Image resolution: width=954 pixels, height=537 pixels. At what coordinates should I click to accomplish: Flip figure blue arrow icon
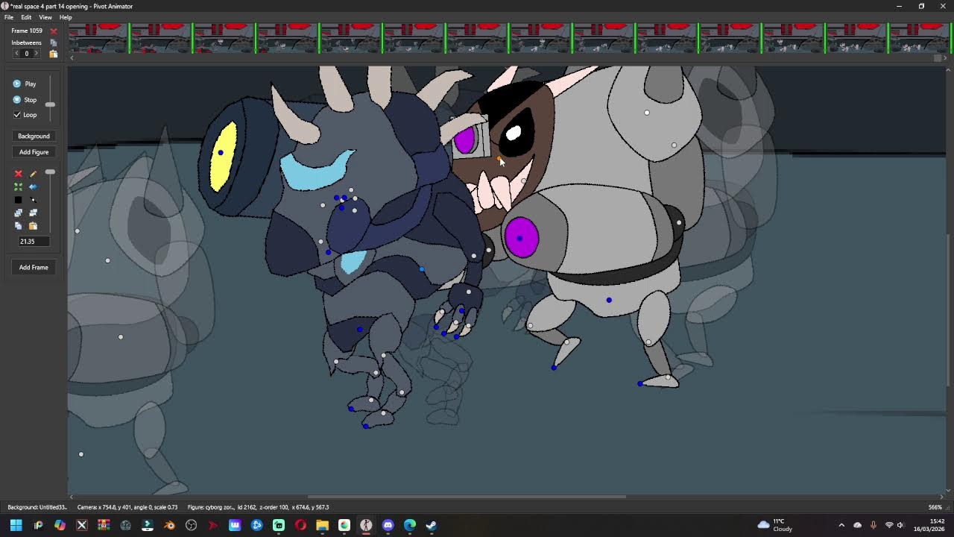pyautogui.click(x=33, y=186)
